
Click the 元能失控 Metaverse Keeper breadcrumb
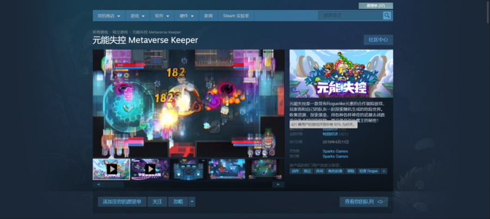[x=156, y=32]
